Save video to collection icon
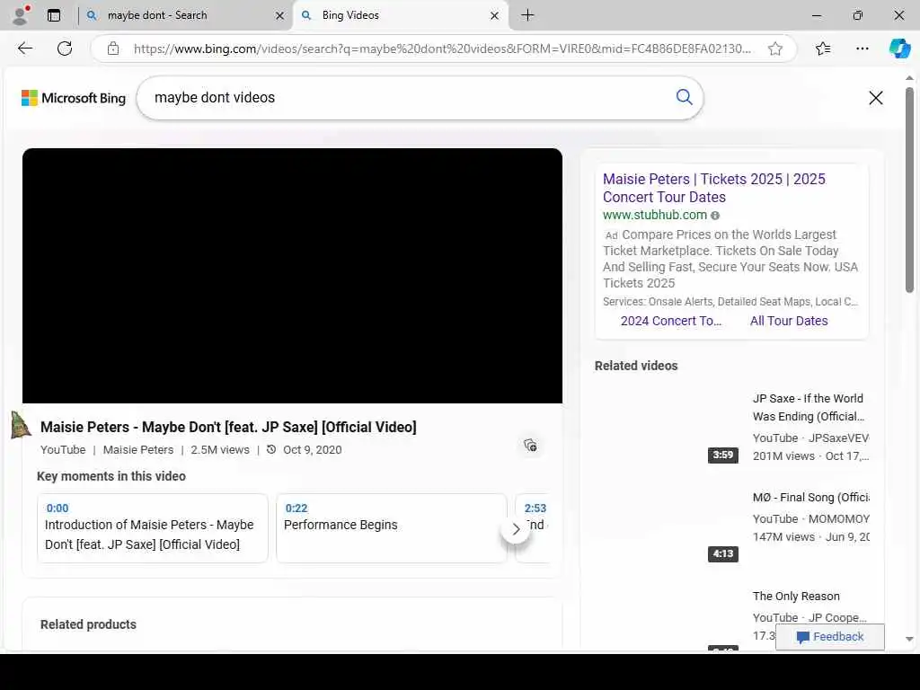The width and height of the screenshot is (920, 690). point(530,446)
